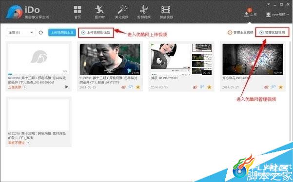This screenshot has width=293, height=182.
Task: Open the 剪切视频 scissors tool
Action: pyautogui.click(x=144, y=12)
